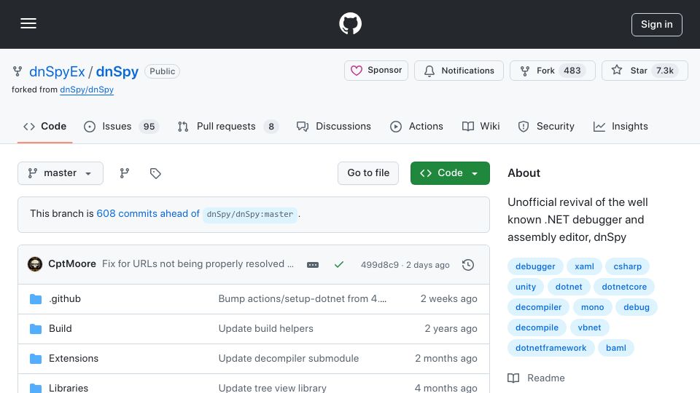Open the Security tab

pos(546,127)
